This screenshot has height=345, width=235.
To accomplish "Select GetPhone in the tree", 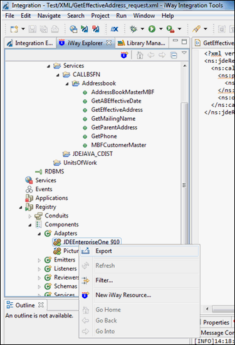I will (104, 136).
